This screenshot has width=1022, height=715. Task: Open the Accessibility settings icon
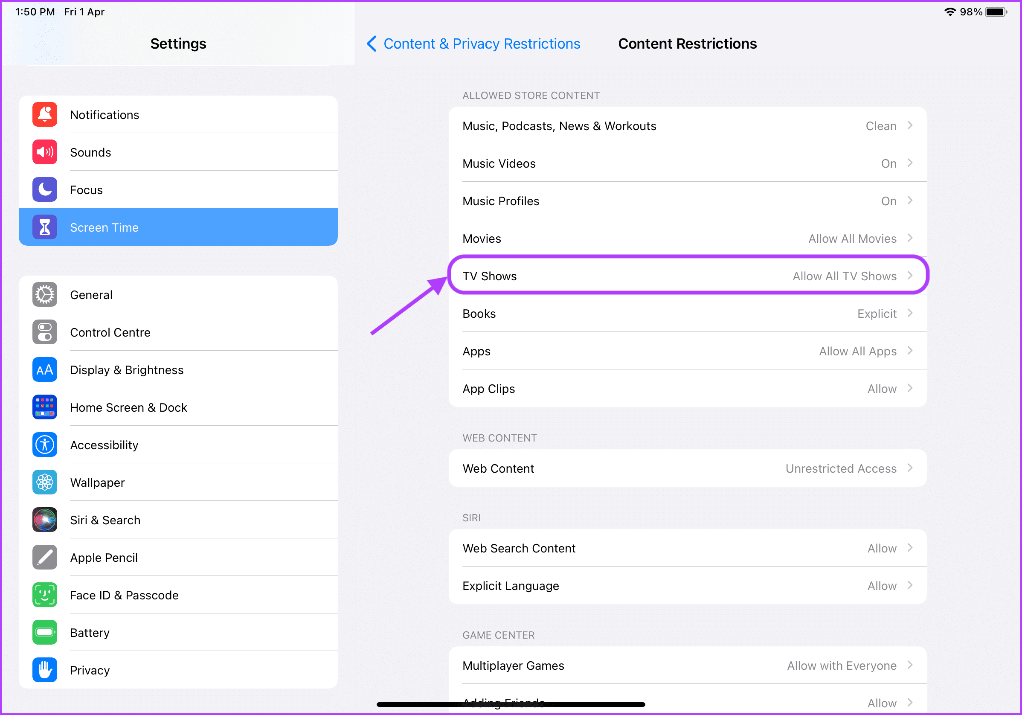coord(44,444)
